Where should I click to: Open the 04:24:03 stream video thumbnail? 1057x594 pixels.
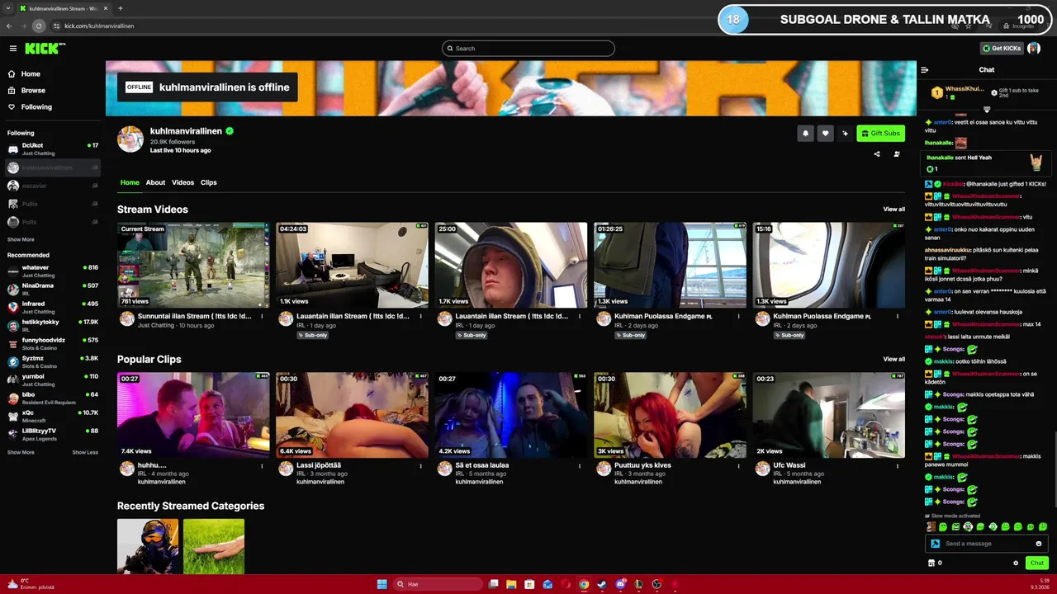pos(352,265)
